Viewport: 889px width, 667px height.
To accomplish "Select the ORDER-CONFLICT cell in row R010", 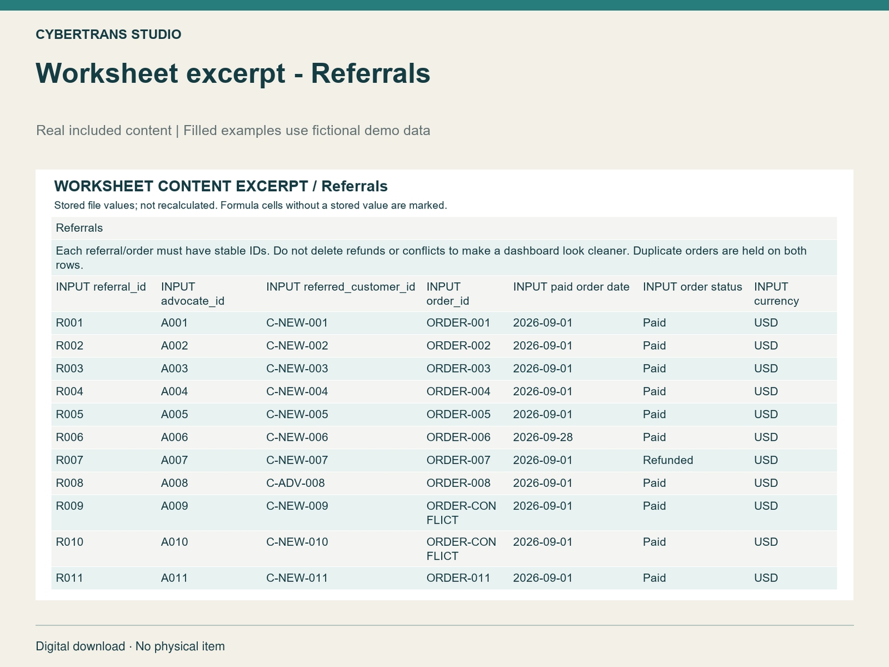I will (461, 549).
